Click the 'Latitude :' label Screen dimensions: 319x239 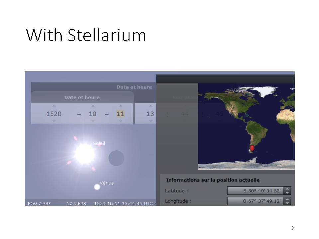176,191
